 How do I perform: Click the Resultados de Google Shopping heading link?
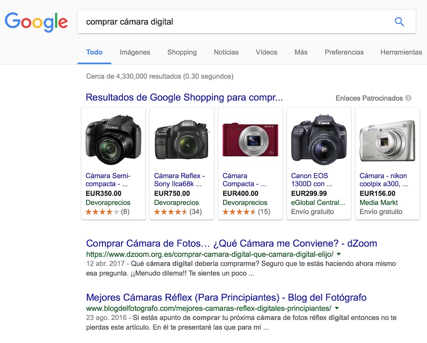tap(184, 98)
